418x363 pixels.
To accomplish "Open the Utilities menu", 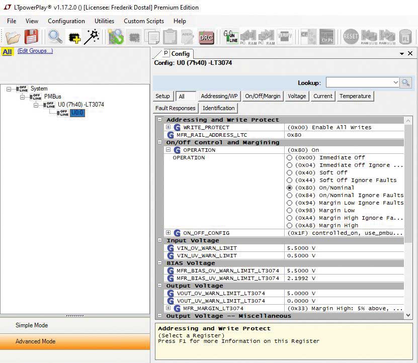I will 104,21.
